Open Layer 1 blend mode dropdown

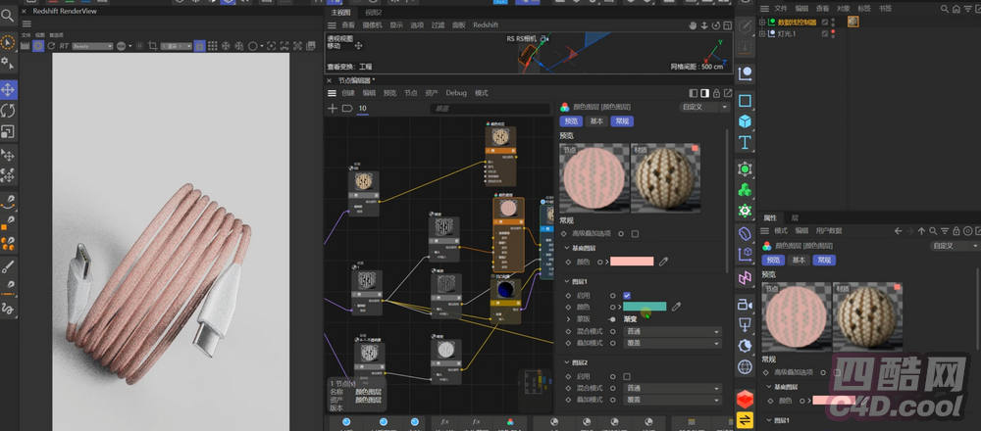pos(672,332)
